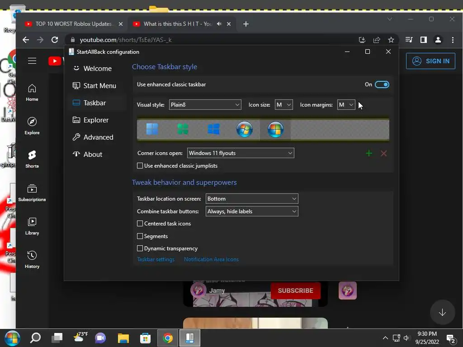This screenshot has width=463, height=347.
Task: Open the Icon size dropdown
Action: pos(284,105)
